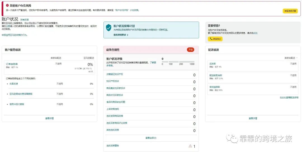The image size is (302, 152).
Task: Click the account health rating bar
Action: pos(178,62)
